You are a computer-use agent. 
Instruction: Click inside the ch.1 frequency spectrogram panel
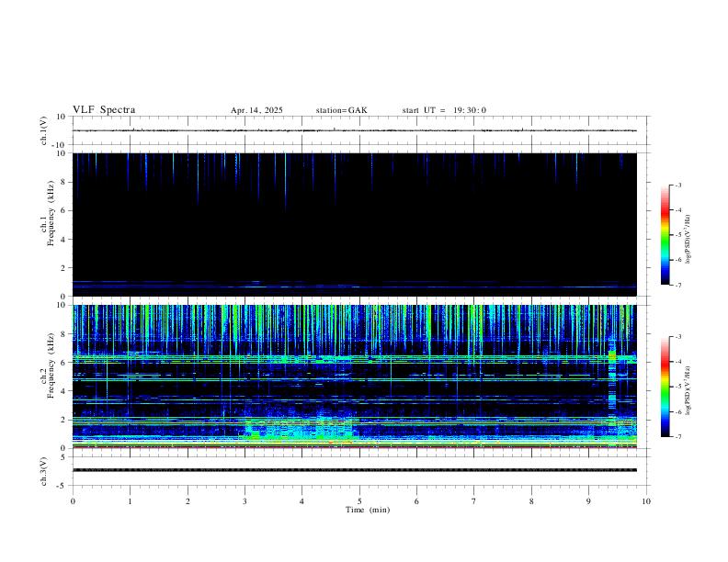355,224
